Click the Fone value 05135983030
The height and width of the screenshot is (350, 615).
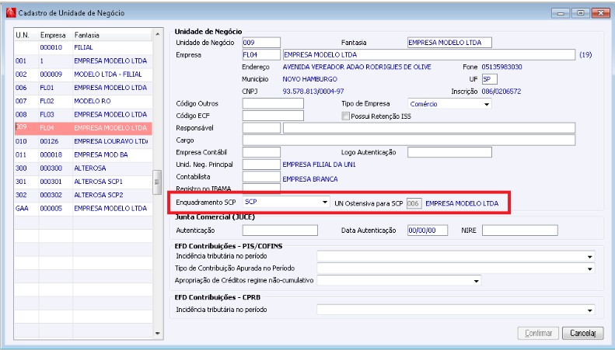point(501,67)
